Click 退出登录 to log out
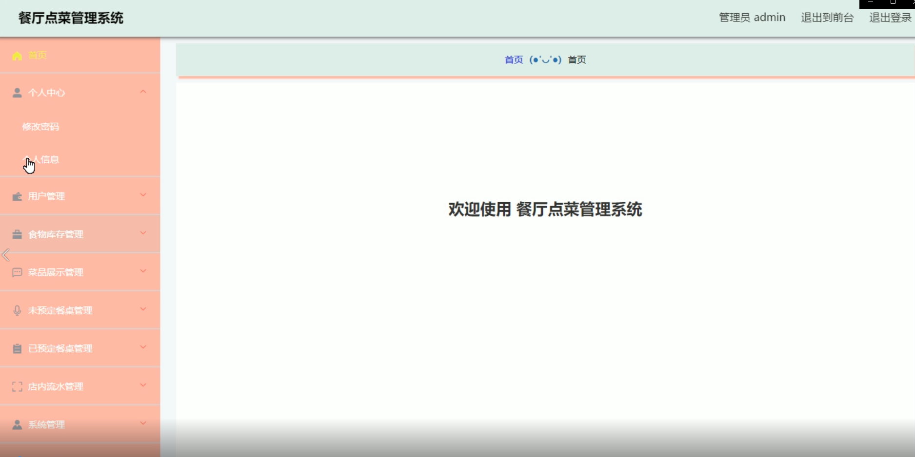This screenshot has height=457, width=915. click(x=890, y=18)
